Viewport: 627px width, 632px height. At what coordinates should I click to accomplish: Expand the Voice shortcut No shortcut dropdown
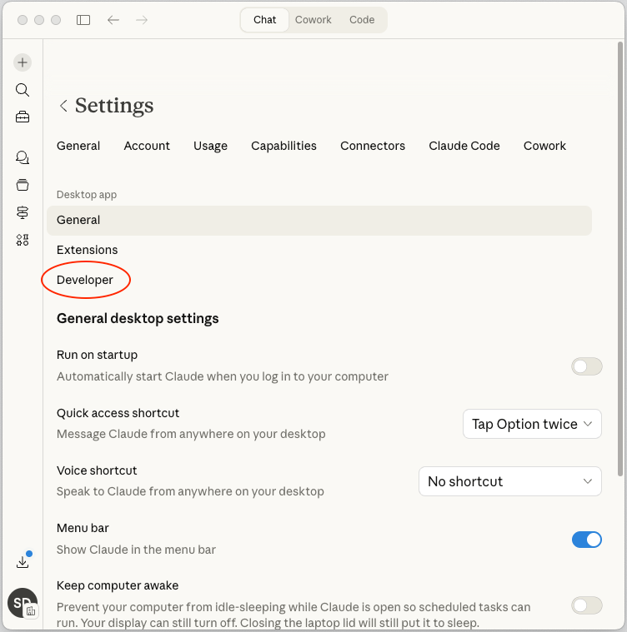pos(509,481)
